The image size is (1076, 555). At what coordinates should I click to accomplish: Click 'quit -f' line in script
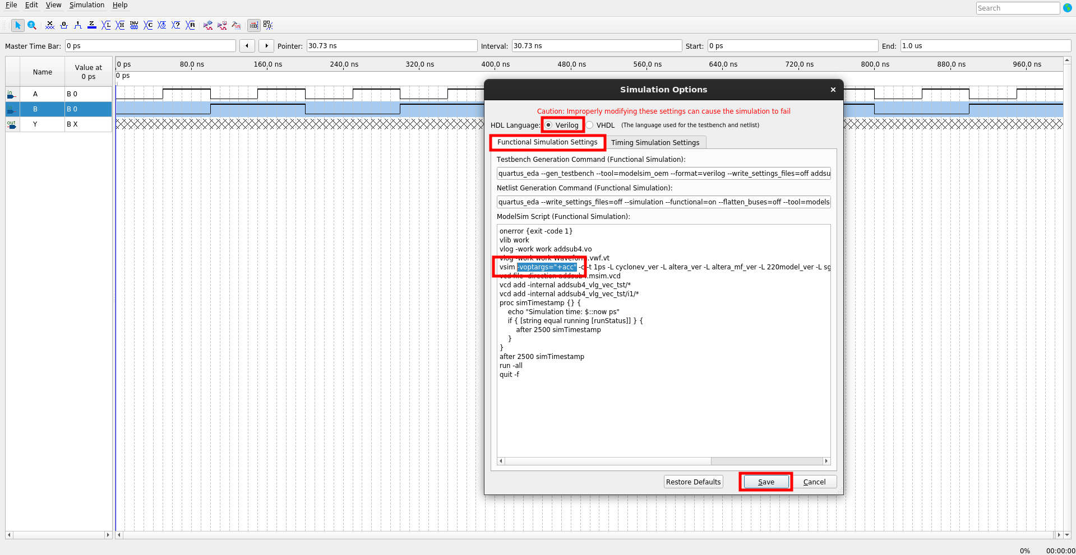pos(509,375)
